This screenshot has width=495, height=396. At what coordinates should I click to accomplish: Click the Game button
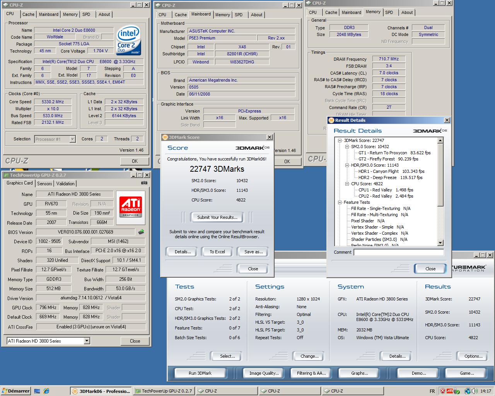466,373
